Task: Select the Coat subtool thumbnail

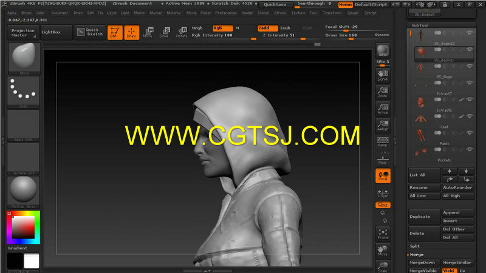Action: click(x=420, y=118)
